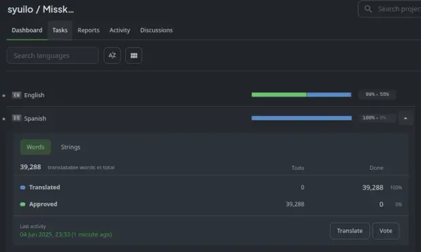Viewport: 421px width, 252px height.
Task: Select the Strings statistics tab
Action: click(x=71, y=147)
